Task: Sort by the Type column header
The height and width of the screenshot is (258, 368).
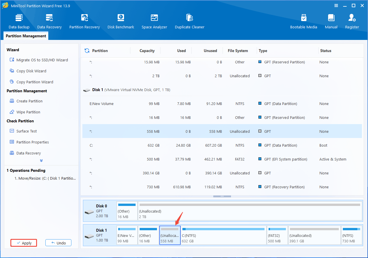Action: (x=263, y=51)
